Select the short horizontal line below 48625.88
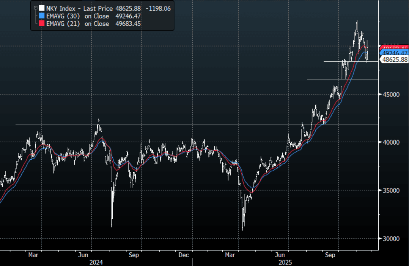 pyautogui.click(x=341, y=79)
